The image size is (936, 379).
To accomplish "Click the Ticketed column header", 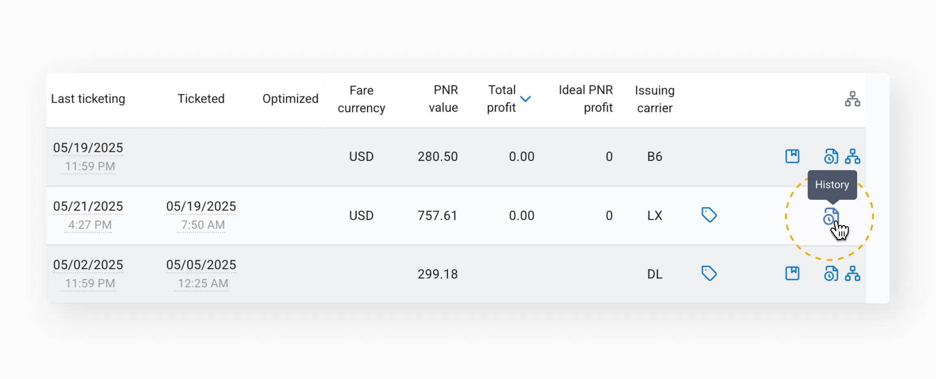I will (x=201, y=99).
